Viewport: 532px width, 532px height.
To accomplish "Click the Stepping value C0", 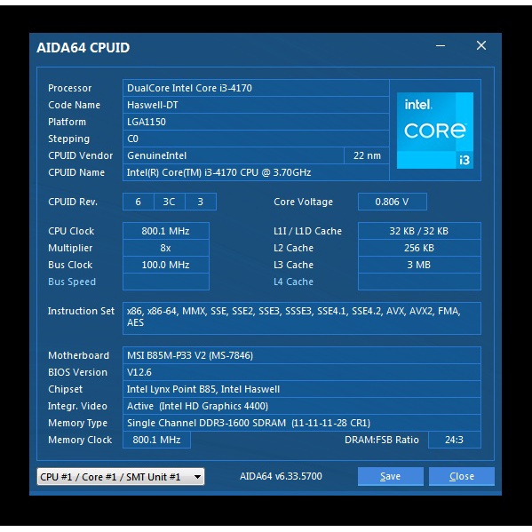I will point(256,139).
